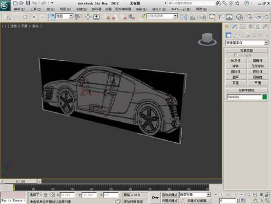
Task: Switch to the Motion panel tab
Action: tap(250, 26)
